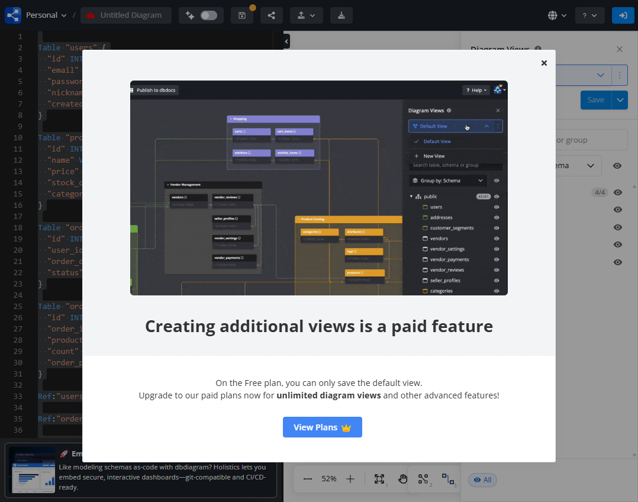Open the View Plans upgrade button

(x=322, y=427)
